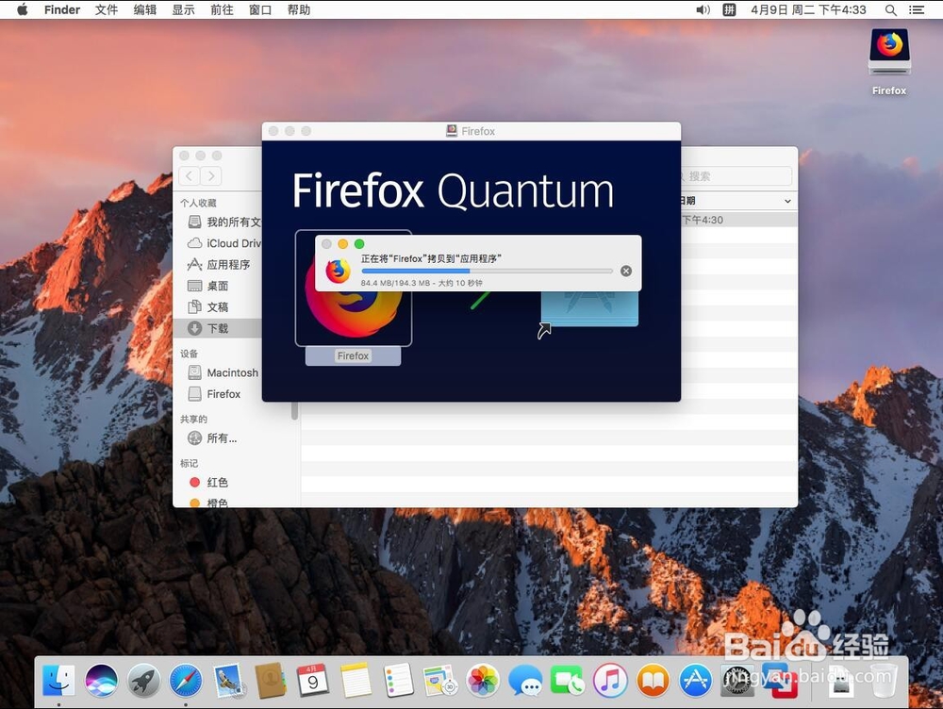
Task: Open iBooks from the Dock
Action: [x=653, y=681]
